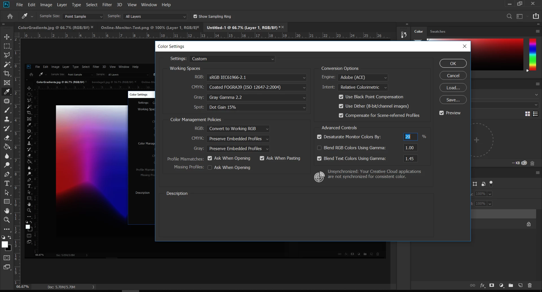Disable Desaturate Monitor Colors By checkbox

click(319, 137)
